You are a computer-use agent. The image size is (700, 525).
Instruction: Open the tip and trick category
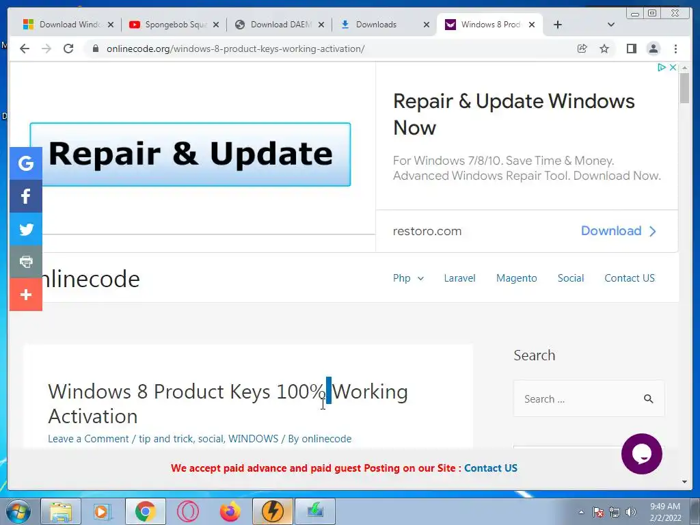pyautogui.click(x=166, y=439)
